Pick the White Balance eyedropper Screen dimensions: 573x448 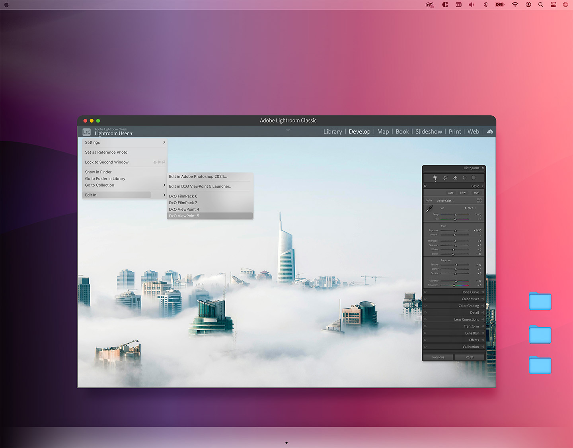(429, 209)
